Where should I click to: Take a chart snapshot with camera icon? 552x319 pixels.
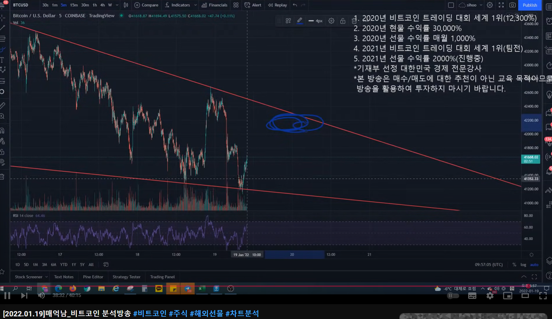[x=513, y=5]
